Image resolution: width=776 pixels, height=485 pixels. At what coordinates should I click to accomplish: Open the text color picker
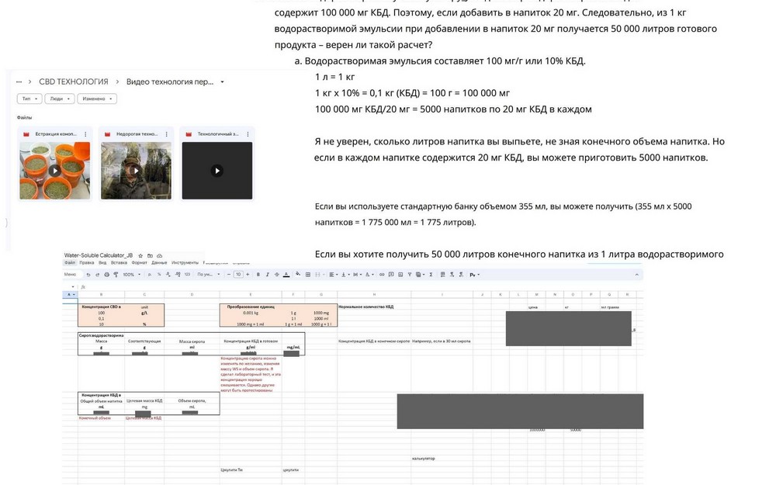click(286, 275)
